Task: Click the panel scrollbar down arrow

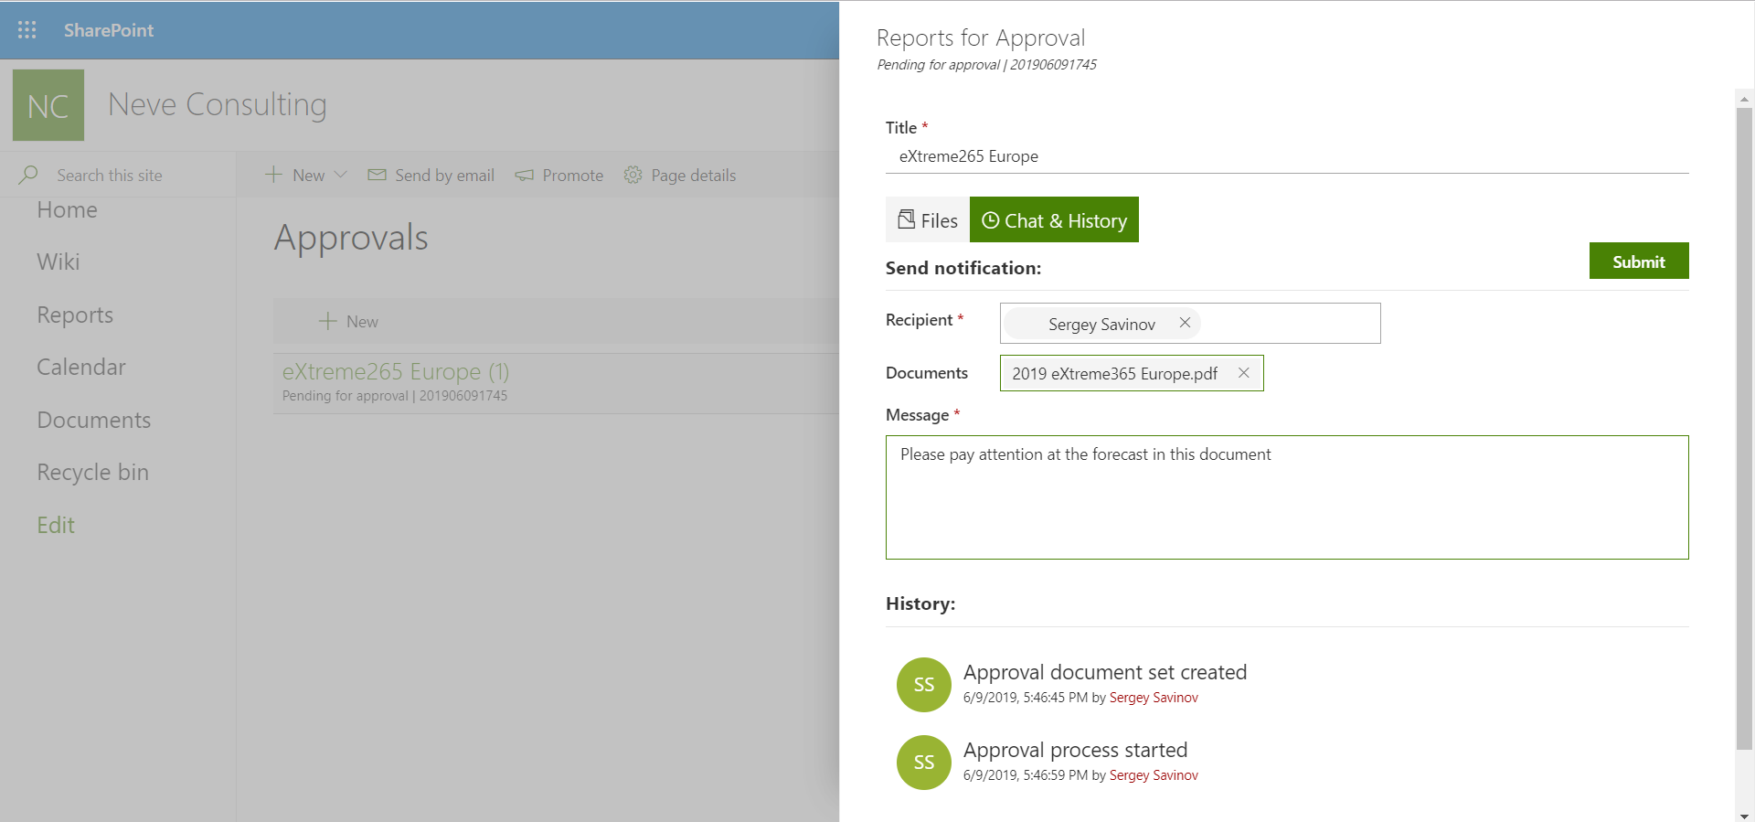Action: coord(1744,815)
